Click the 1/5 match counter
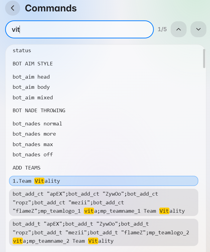Viewport: 210px width, 252px height. (x=162, y=29)
